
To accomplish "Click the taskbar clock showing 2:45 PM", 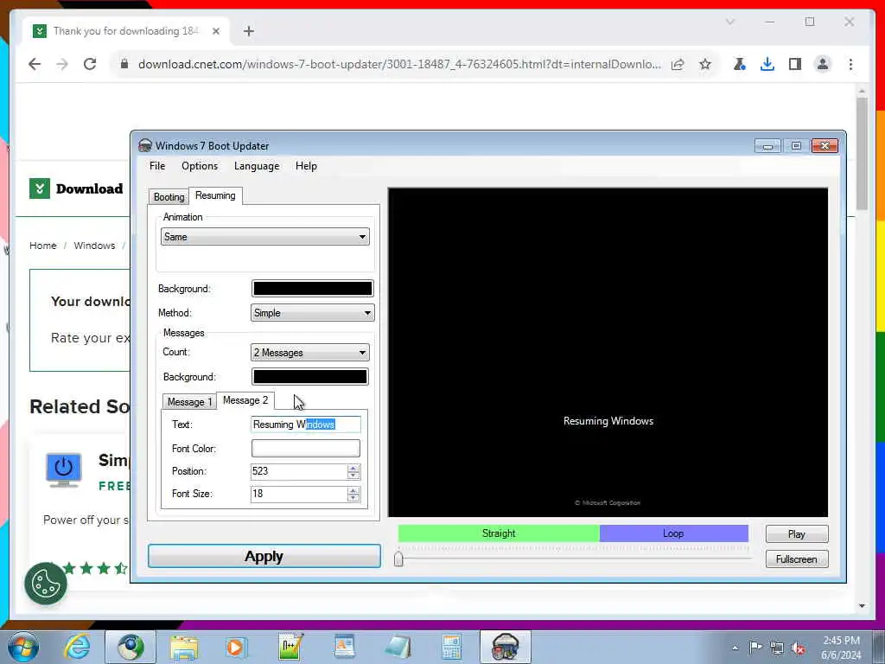I will click(841, 648).
